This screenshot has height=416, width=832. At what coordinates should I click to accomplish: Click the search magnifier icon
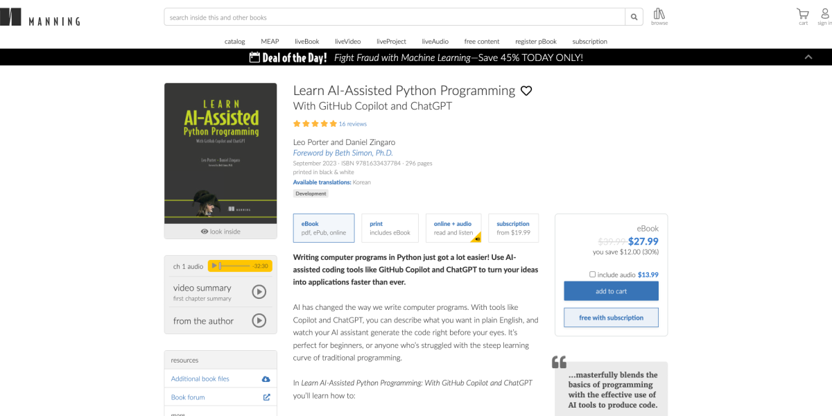pos(634,17)
